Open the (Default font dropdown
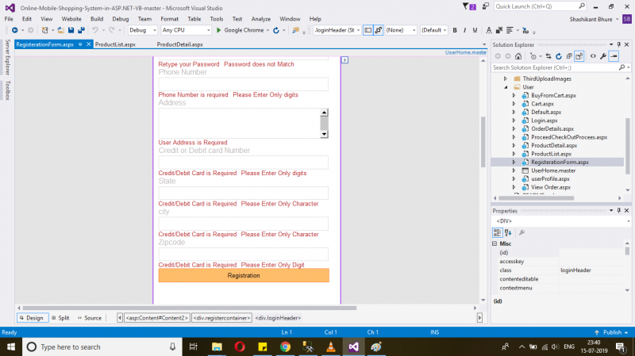This screenshot has width=635, height=356. tap(433, 30)
